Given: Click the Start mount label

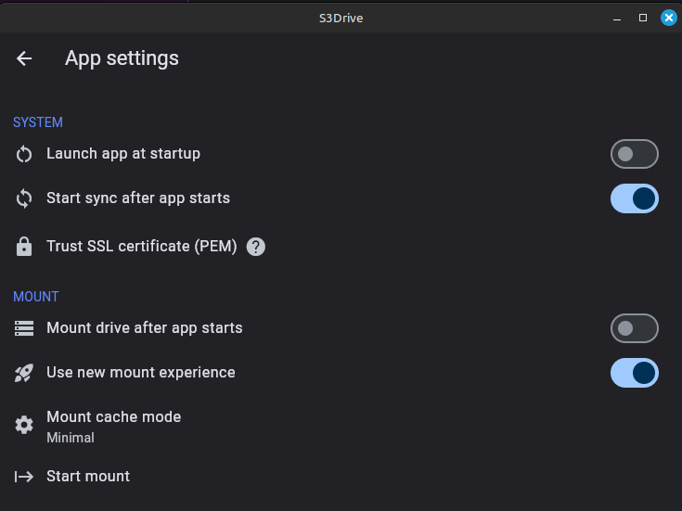Looking at the screenshot, I should pos(88,476).
